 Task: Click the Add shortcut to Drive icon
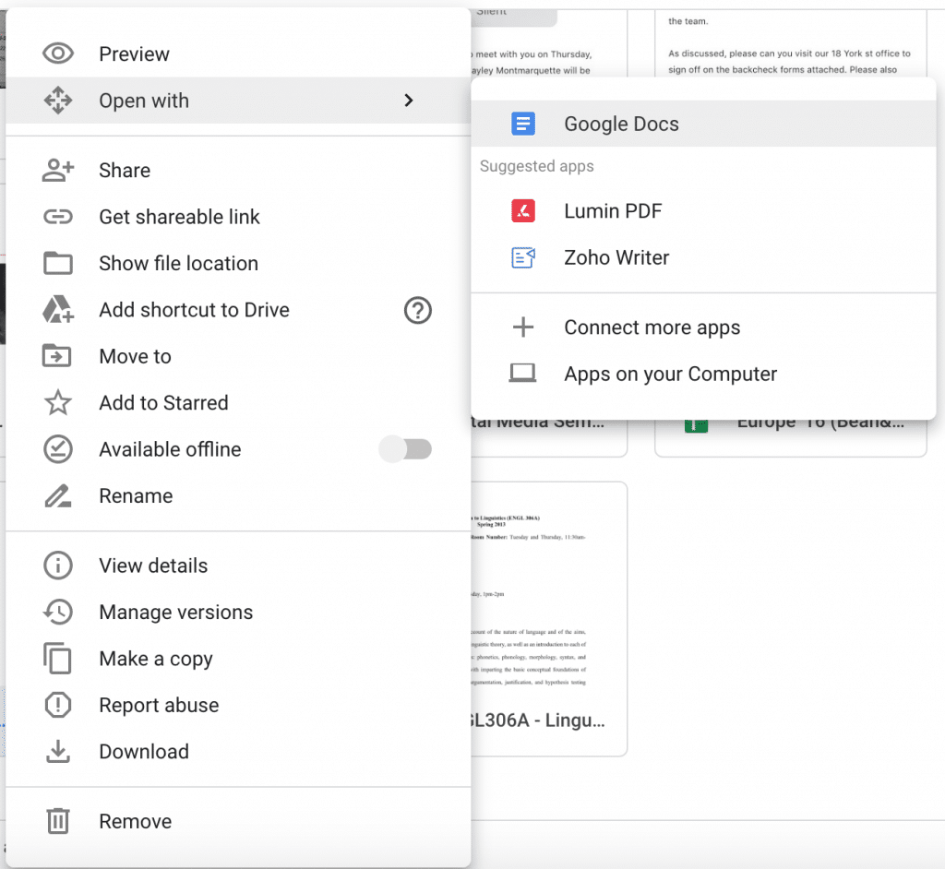pos(58,310)
